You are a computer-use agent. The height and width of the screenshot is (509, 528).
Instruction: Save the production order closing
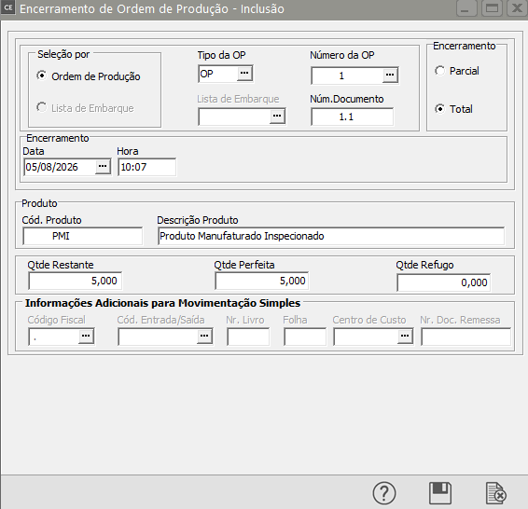click(440, 493)
